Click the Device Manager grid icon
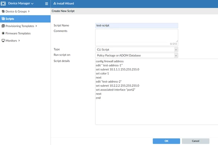This screenshot has width=218, height=145. coord(3,3)
